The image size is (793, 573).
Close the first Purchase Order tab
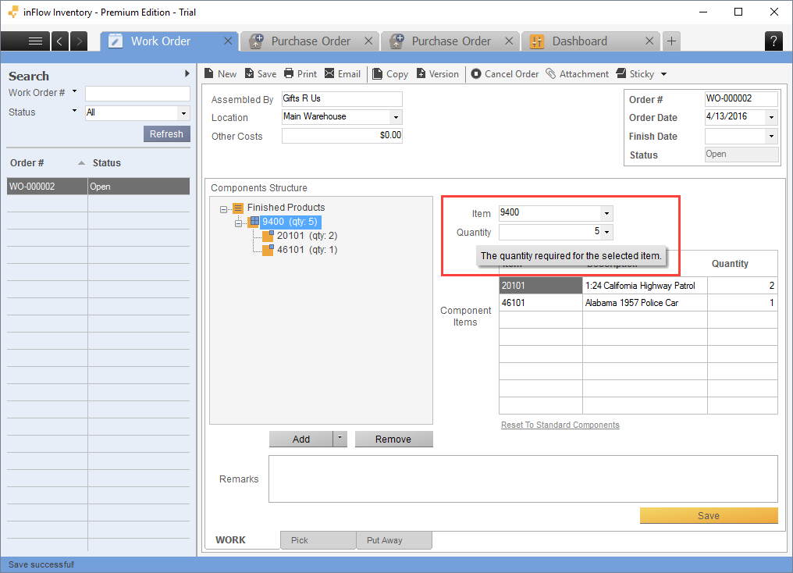[x=368, y=41]
